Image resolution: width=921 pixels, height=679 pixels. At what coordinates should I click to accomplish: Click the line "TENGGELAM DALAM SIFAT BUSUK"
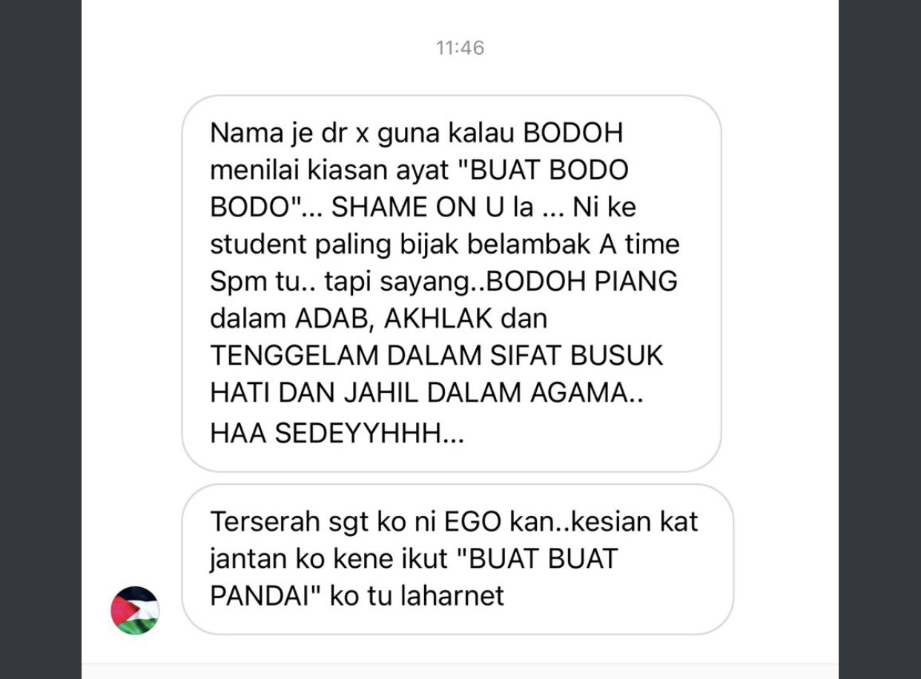(436, 356)
